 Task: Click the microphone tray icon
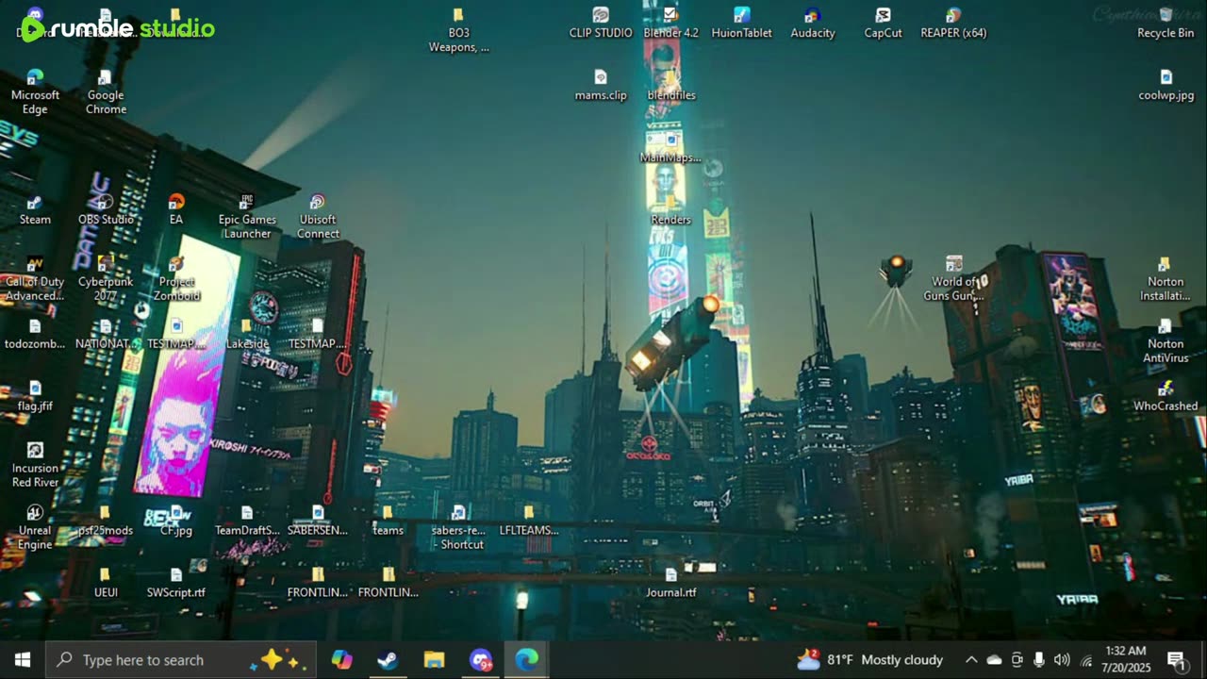pyautogui.click(x=1039, y=660)
